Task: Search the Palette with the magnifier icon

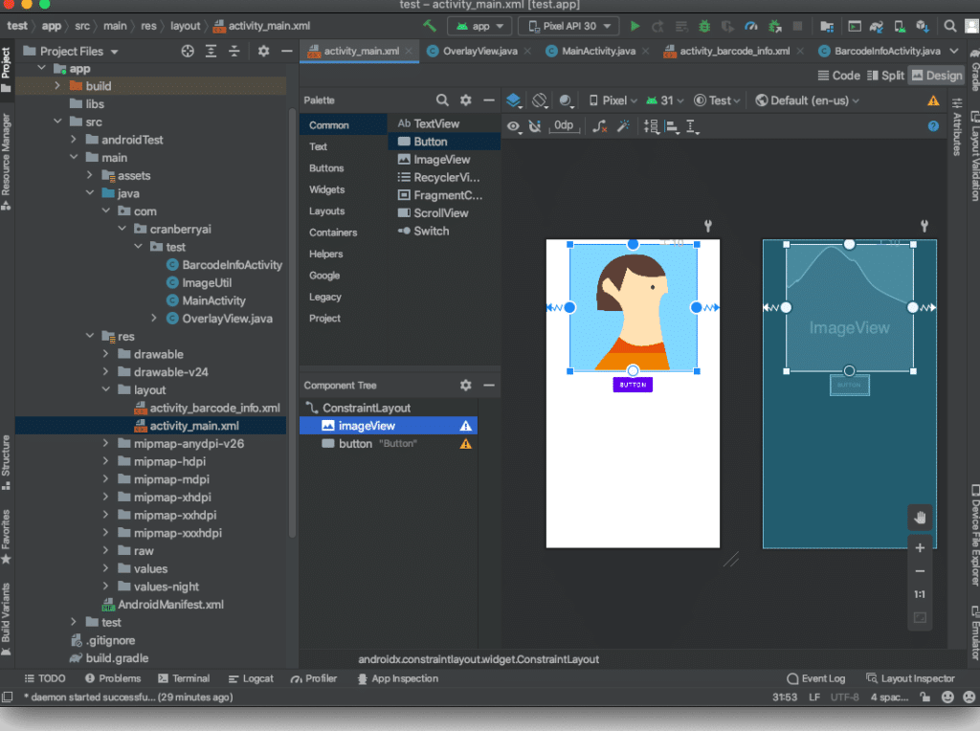Action: tap(442, 100)
